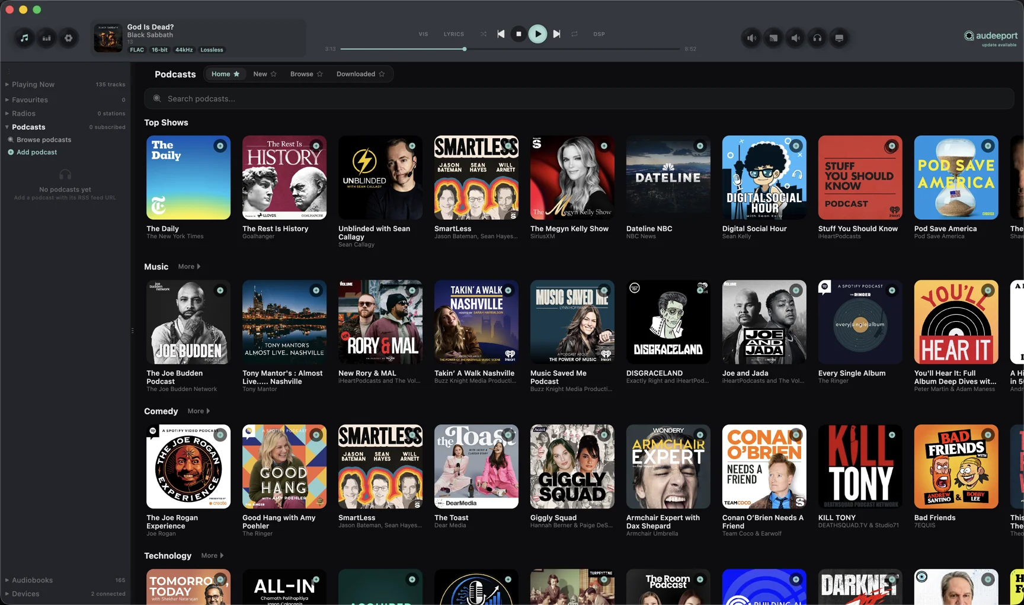The height and width of the screenshot is (605, 1024).
Task: Open Browse podcasts in sidebar
Action: point(44,140)
